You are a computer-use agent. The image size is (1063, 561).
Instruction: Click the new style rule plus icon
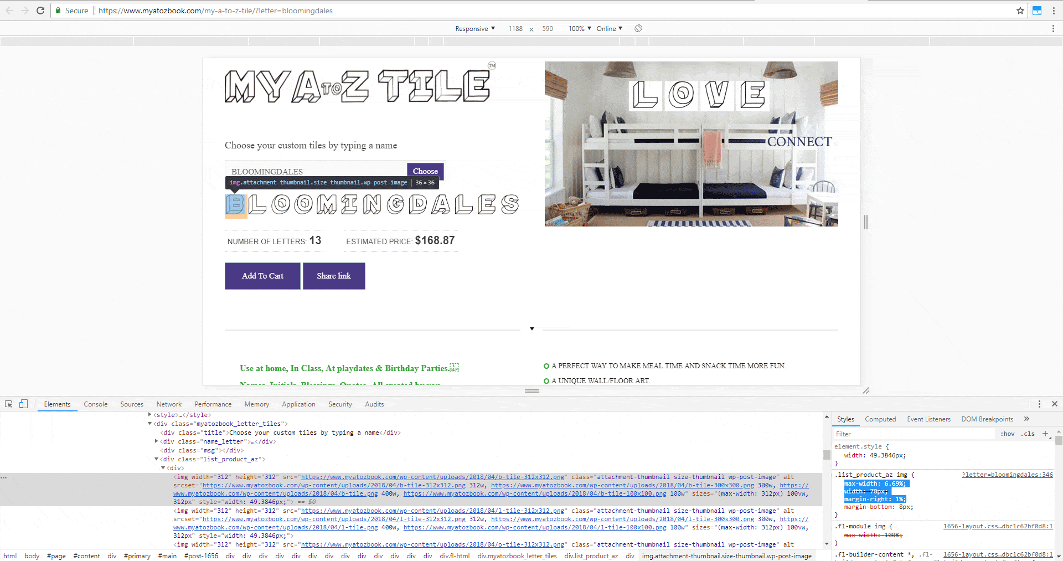pos(1045,434)
